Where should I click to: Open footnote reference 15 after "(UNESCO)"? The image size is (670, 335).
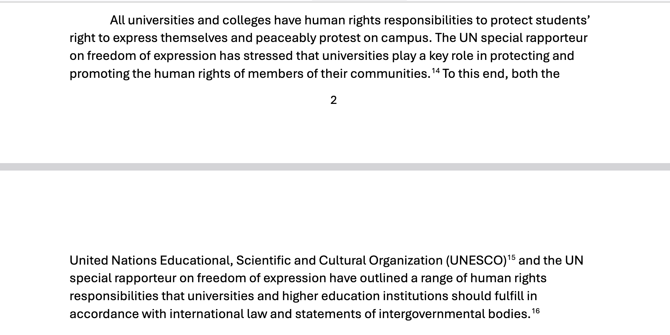click(511, 257)
